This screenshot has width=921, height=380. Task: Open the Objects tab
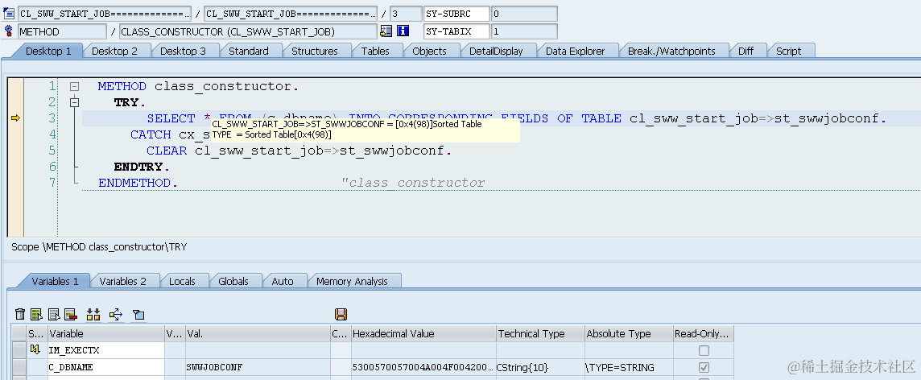[x=429, y=51]
